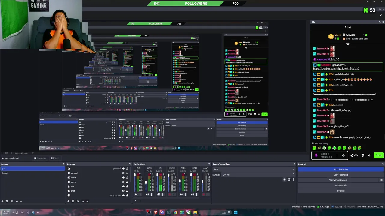
Task: Add a source with Sources plus icon
Action: (x=68, y=201)
